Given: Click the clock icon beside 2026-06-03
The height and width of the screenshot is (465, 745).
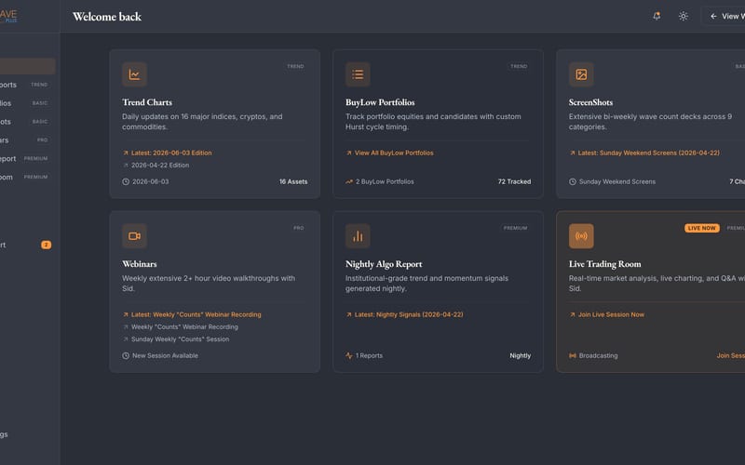Looking at the screenshot, I should tap(126, 181).
